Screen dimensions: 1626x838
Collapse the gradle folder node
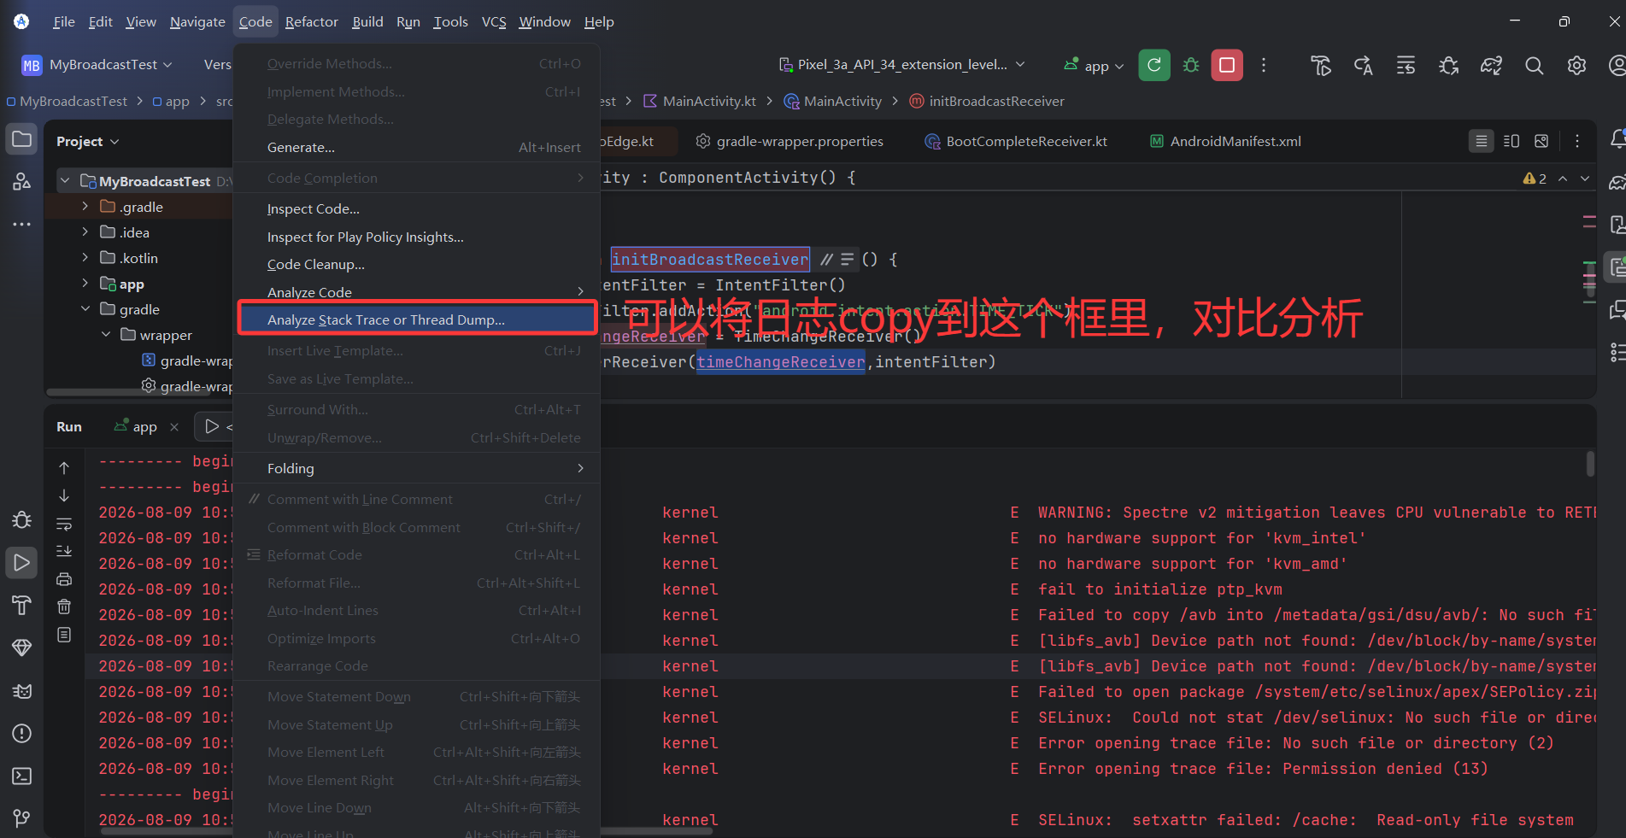click(85, 309)
